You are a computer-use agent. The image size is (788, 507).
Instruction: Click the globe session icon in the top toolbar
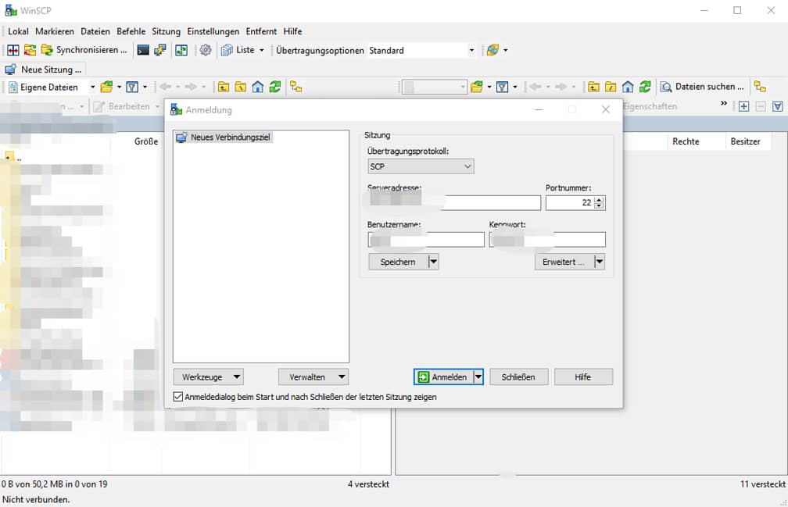(x=493, y=50)
